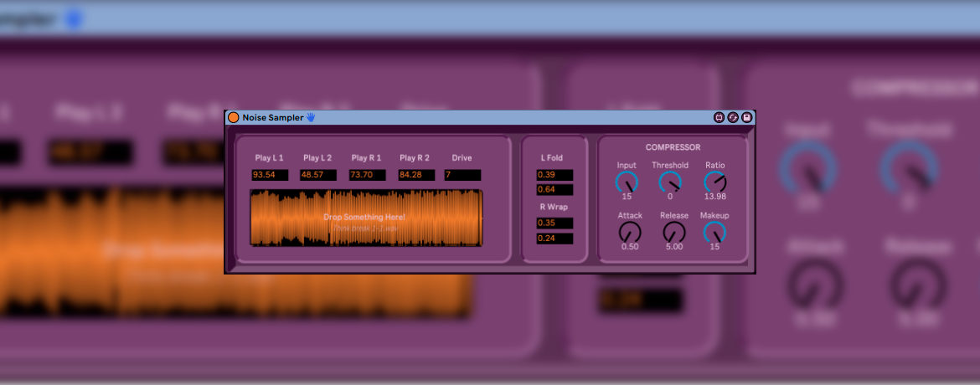980x385 pixels.
Task: Click the Play R 1 value 73.70
Action: point(367,175)
